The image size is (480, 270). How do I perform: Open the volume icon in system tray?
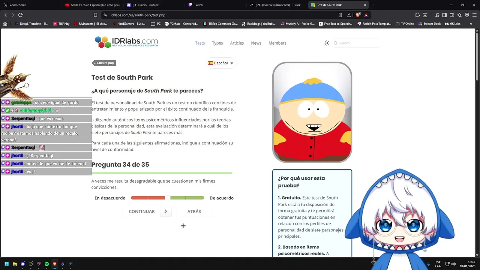point(453,264)
